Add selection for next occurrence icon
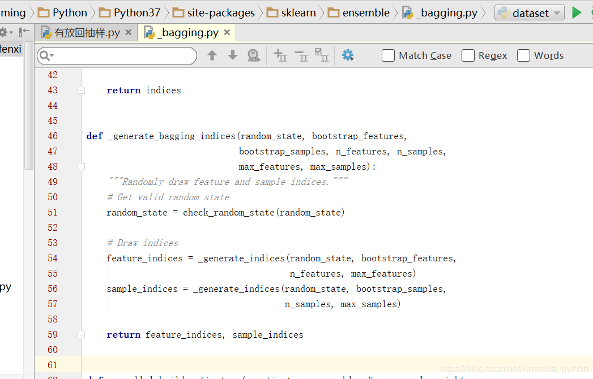Screen dimensions: 593x379 click(280, 55)
